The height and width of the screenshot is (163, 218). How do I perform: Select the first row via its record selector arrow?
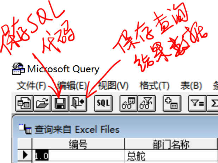[x=25, y=156]
